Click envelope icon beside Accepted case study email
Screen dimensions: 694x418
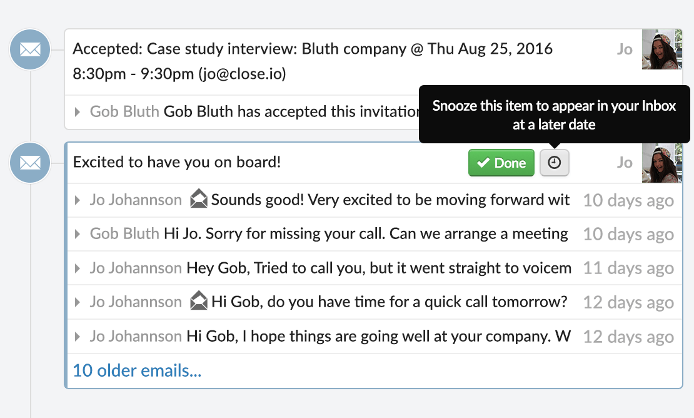(x=30, y=49)
